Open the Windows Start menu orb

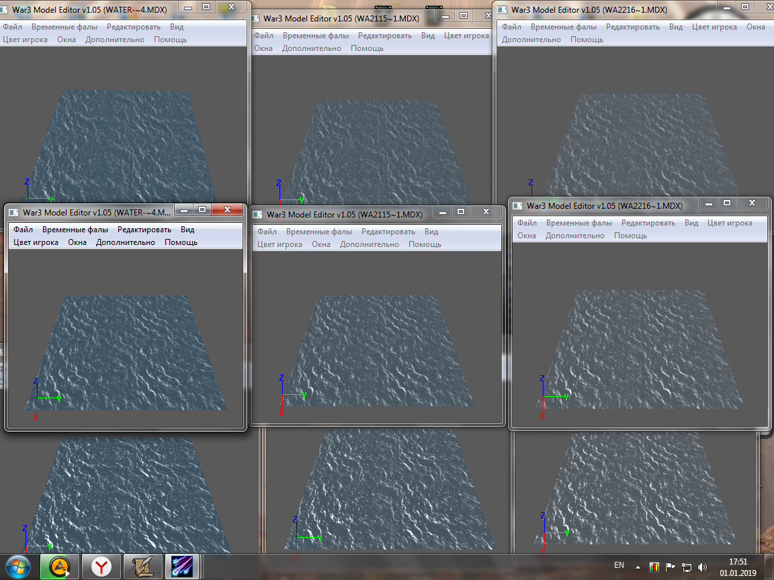click(x=17, y=567)
